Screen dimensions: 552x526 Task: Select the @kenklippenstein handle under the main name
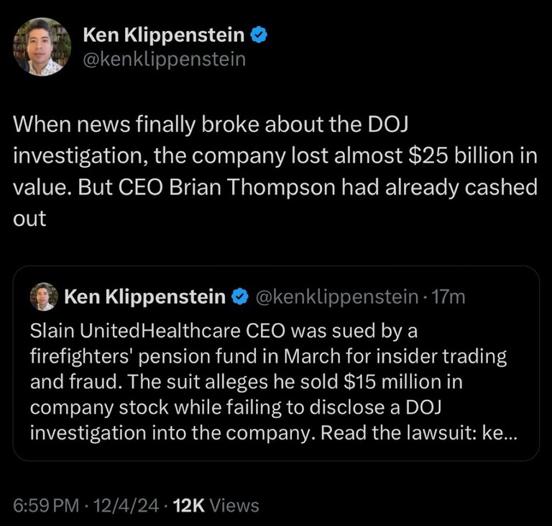click(165, 59)
